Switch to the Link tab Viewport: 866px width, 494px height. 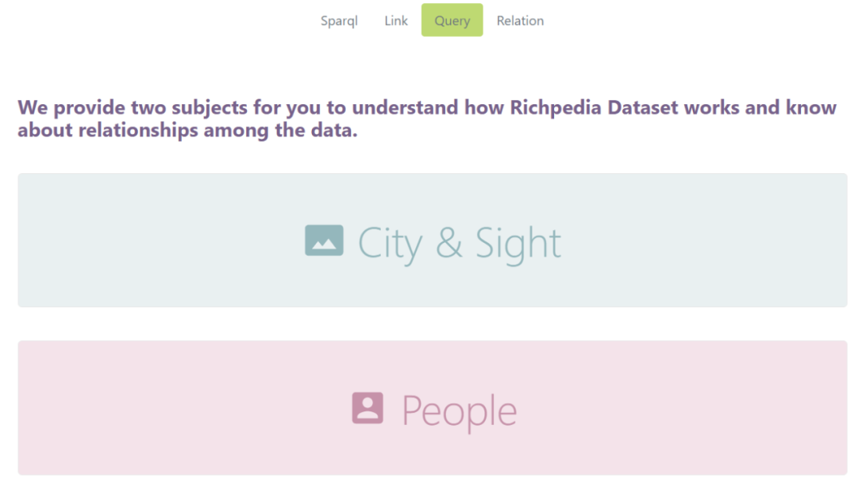[x=396, y=21]
